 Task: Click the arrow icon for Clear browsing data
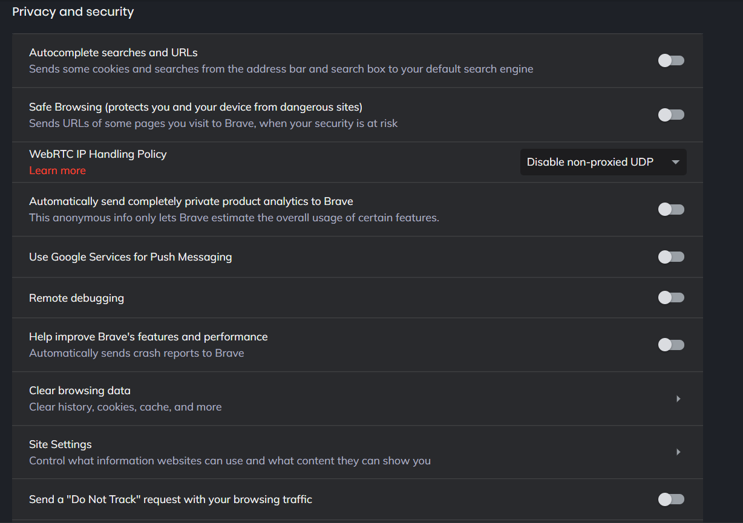[678, 398]
